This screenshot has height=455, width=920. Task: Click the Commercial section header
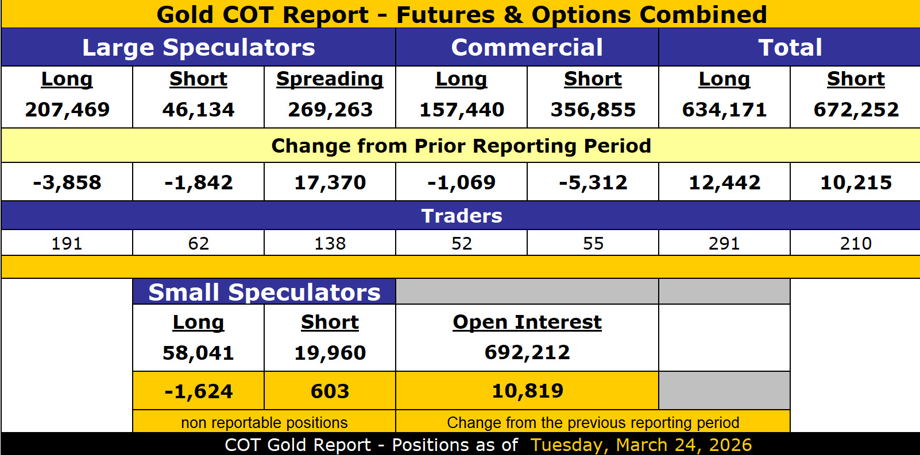pos(527,48)
